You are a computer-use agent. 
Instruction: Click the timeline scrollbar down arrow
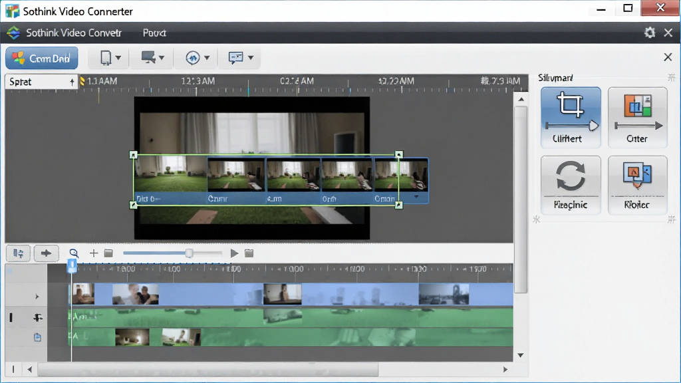click(x=520, y=355)
